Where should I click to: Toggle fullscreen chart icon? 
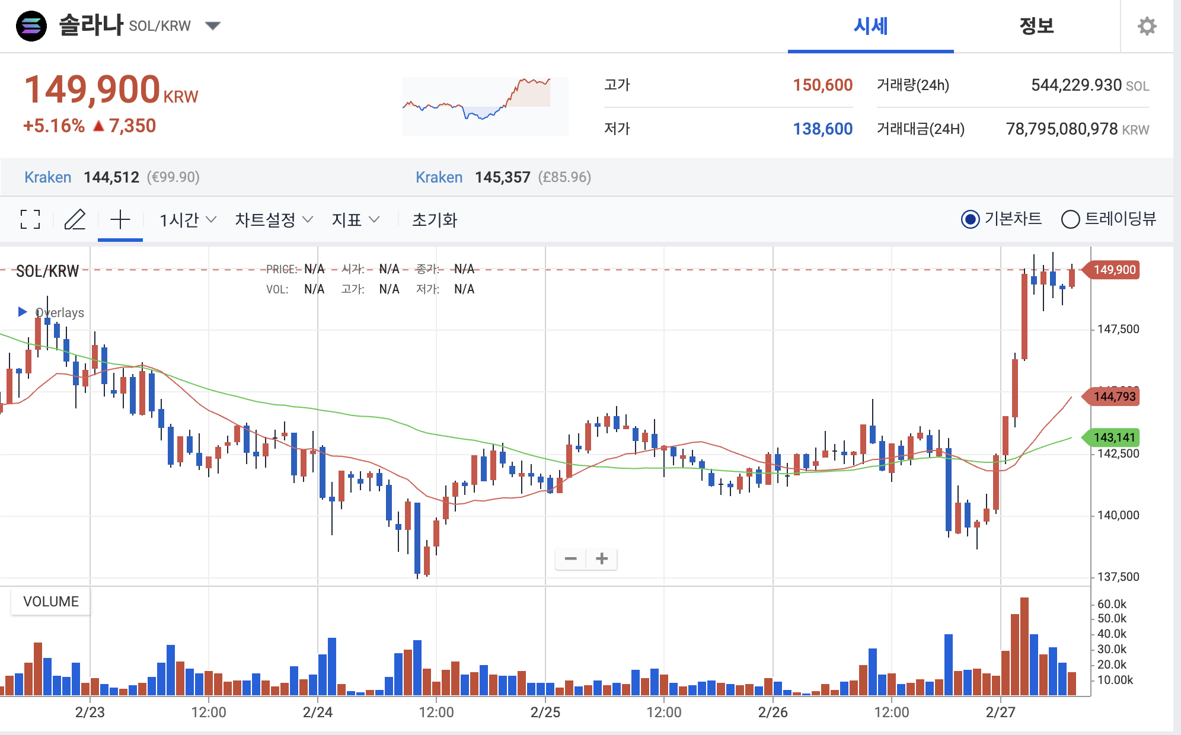pyautogui.click(x=30, y=219)
